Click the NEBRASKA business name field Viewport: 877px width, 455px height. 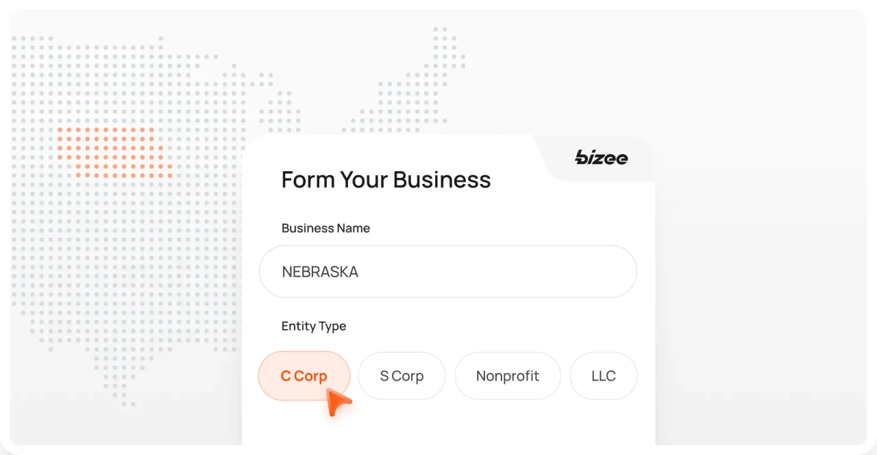click(448, 271)
